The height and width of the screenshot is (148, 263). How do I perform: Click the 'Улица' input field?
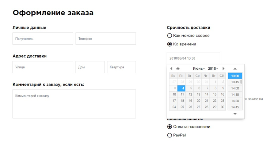click(43, 67)
